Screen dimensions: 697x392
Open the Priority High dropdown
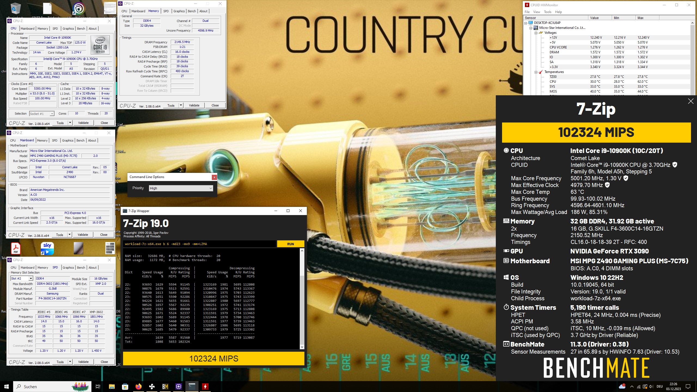[x=181, y=188]
